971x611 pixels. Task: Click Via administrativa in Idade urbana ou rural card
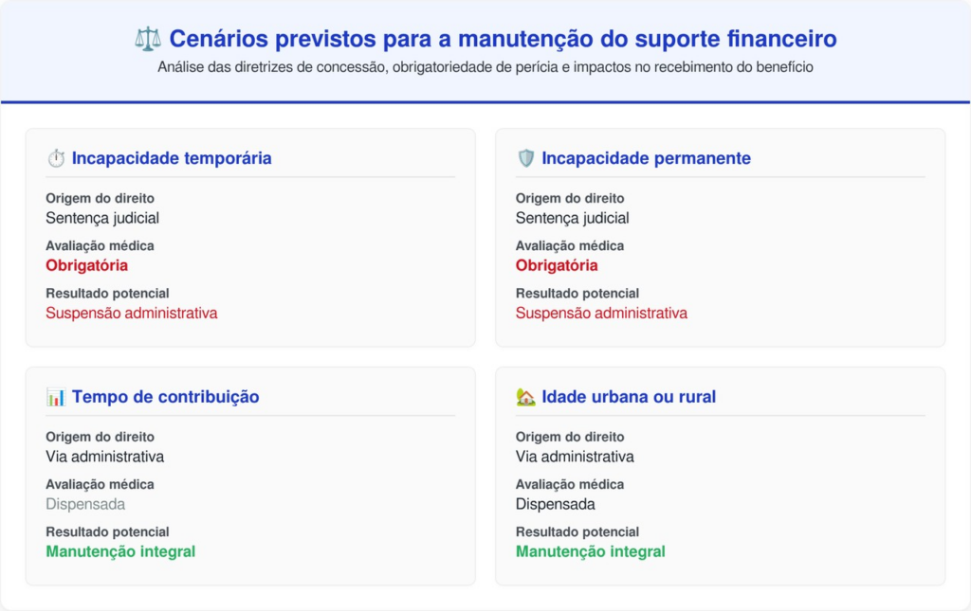(x=575, y=457)
